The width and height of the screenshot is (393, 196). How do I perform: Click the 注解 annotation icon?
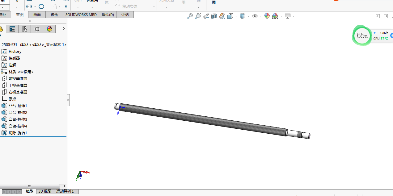[4, 65]
